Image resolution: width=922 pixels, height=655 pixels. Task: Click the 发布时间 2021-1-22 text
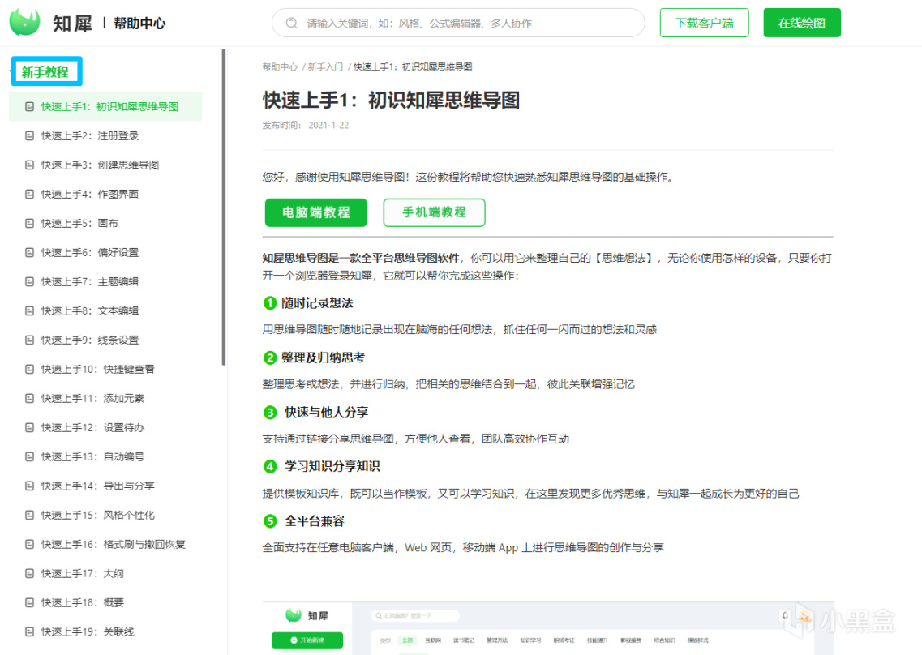[305, 125]
